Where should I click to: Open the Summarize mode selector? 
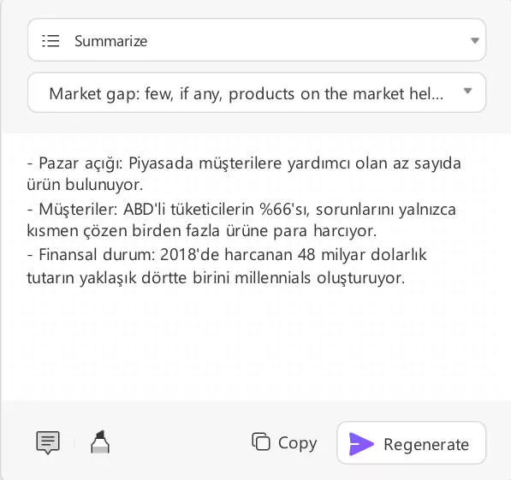click(x=257, y=39)
